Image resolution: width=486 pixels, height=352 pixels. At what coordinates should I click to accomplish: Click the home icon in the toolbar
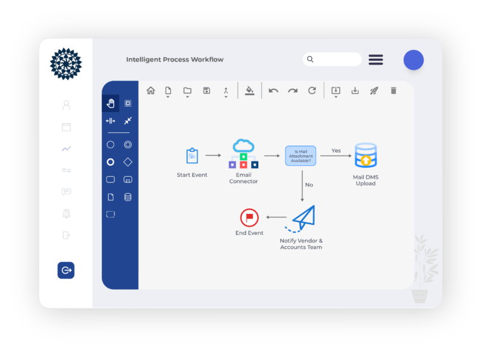tap(151, 91)
